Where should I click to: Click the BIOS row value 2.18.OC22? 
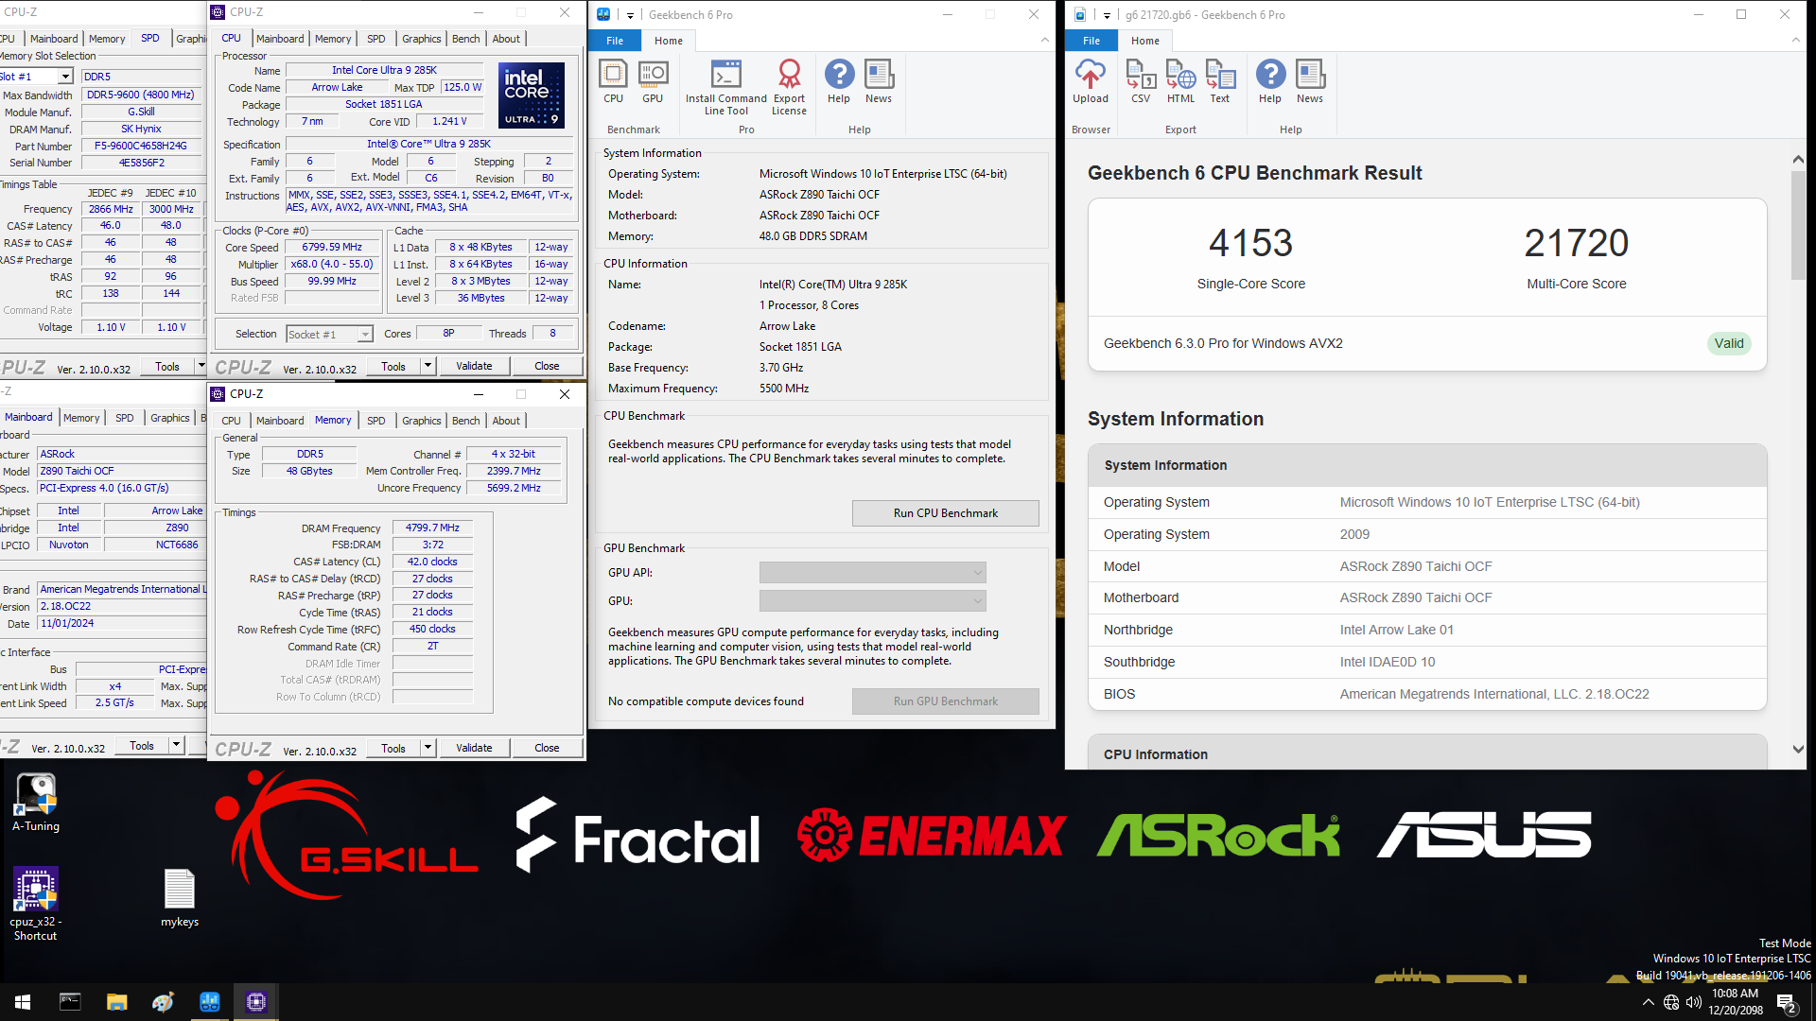(x=1493, y=694)
